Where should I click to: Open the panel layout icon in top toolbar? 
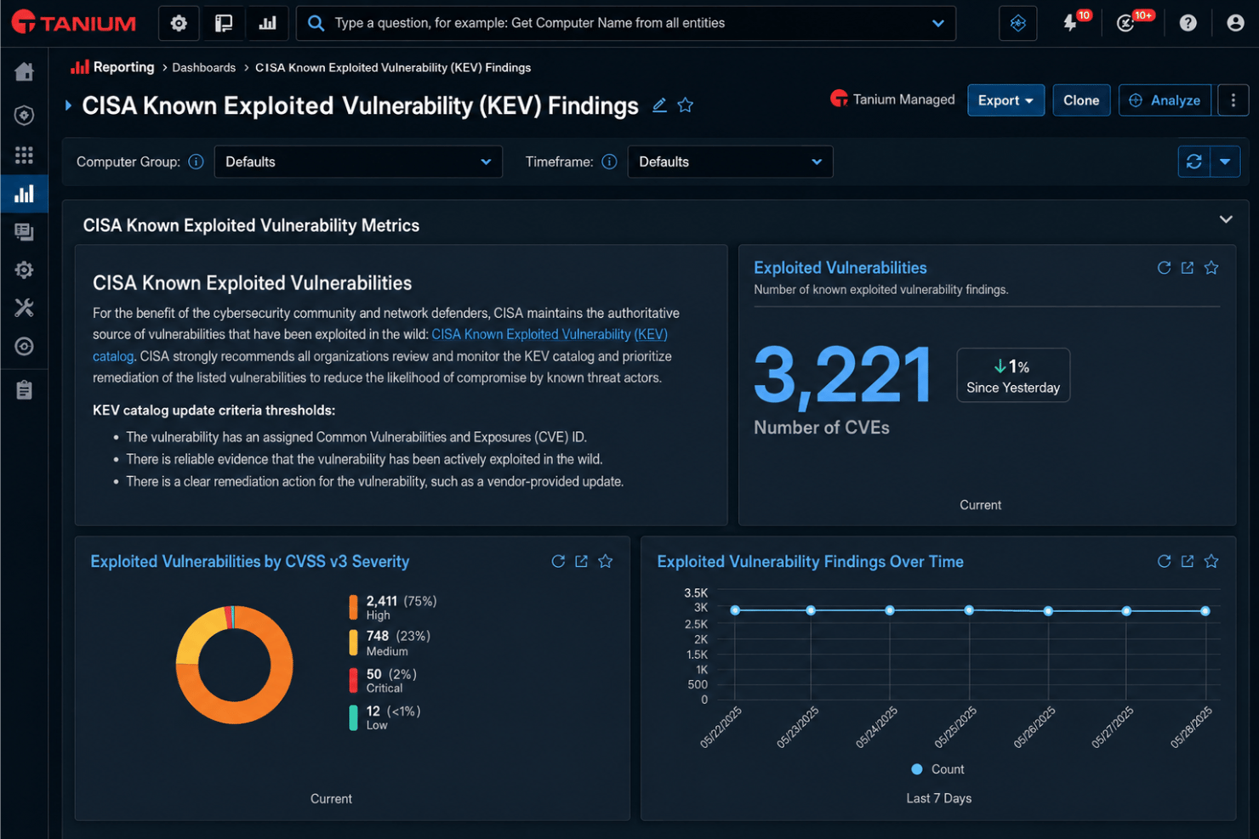224,24
